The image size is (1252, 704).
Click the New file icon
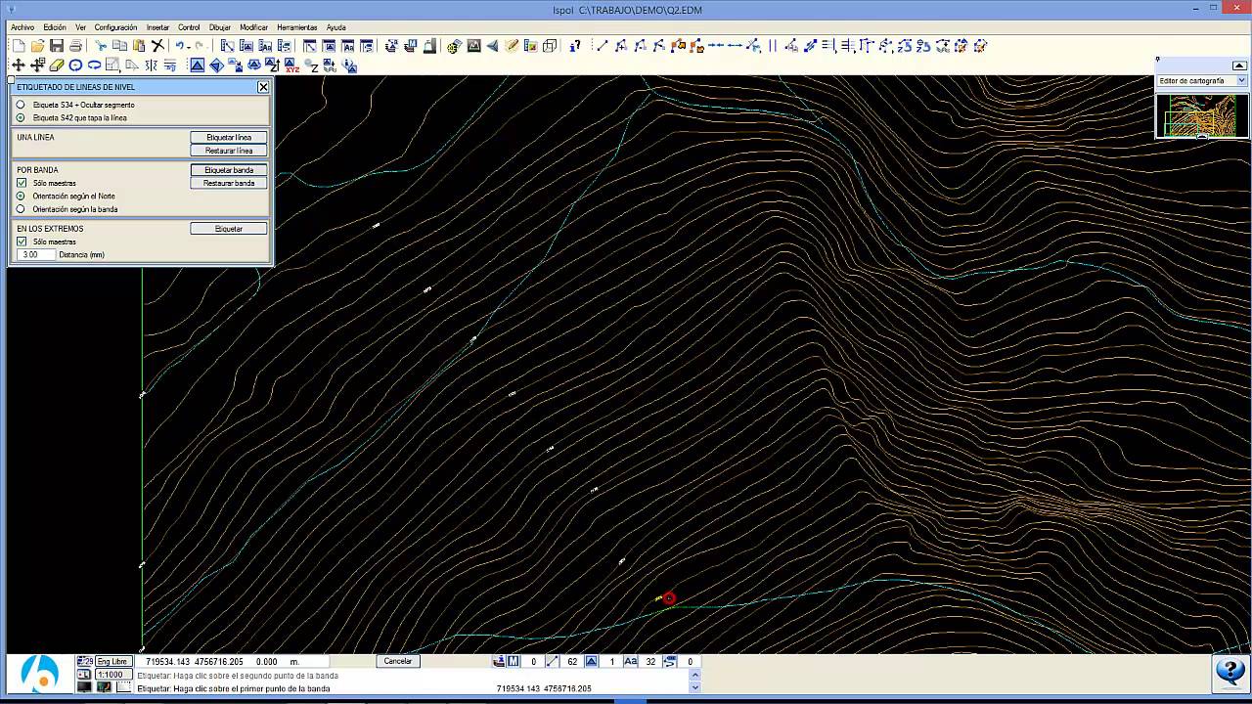tap(19, 46)
